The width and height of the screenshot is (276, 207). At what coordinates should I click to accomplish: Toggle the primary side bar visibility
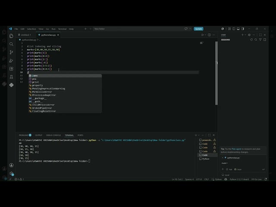pos(234,29)
